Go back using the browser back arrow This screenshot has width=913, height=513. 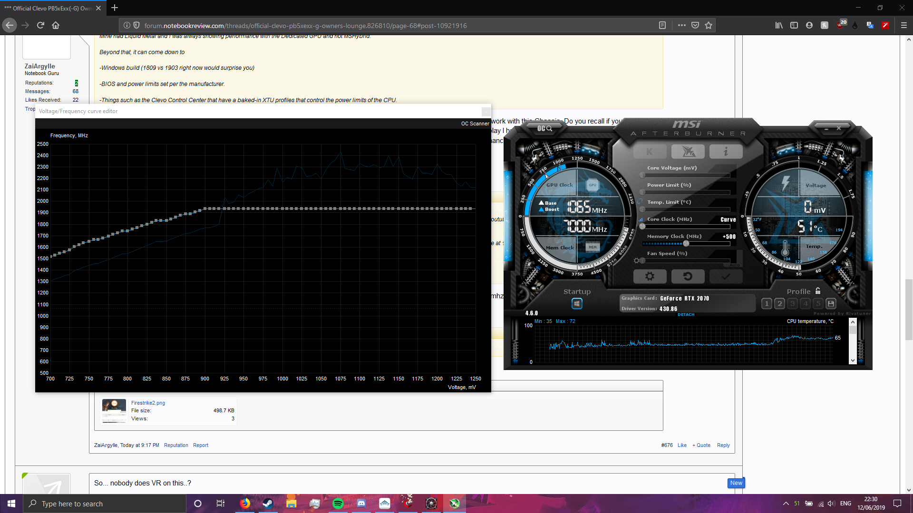(x=10, y=25)
